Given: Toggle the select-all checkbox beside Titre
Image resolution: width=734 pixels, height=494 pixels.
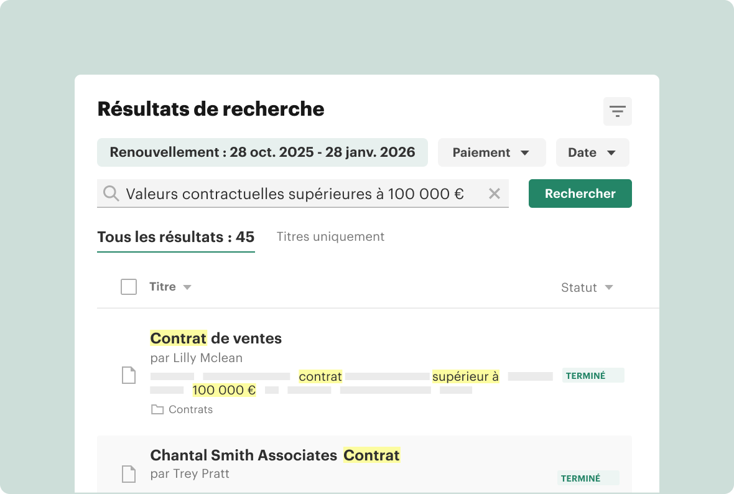Looking at the screenshot, I should click(x=129, y=287).
